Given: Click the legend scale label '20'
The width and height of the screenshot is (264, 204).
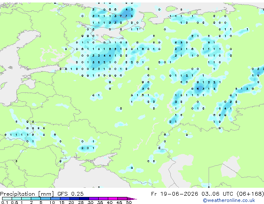Looking at the screenshot, I should click(71, 202).
